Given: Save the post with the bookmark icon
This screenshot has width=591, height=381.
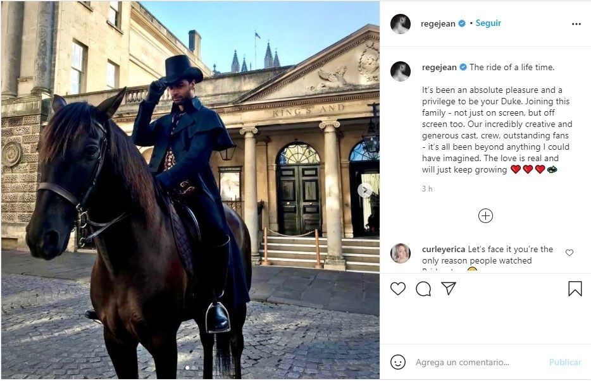Looking at the screenshot, I should coord(575,289).
